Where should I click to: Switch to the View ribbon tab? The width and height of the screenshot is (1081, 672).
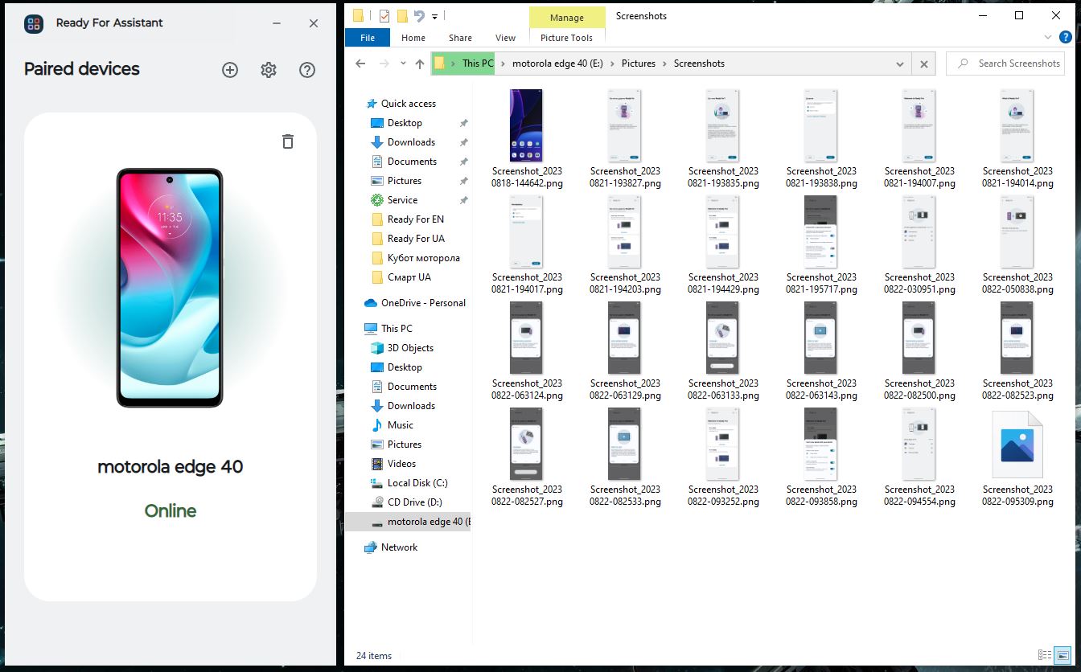tap(506, 38)
